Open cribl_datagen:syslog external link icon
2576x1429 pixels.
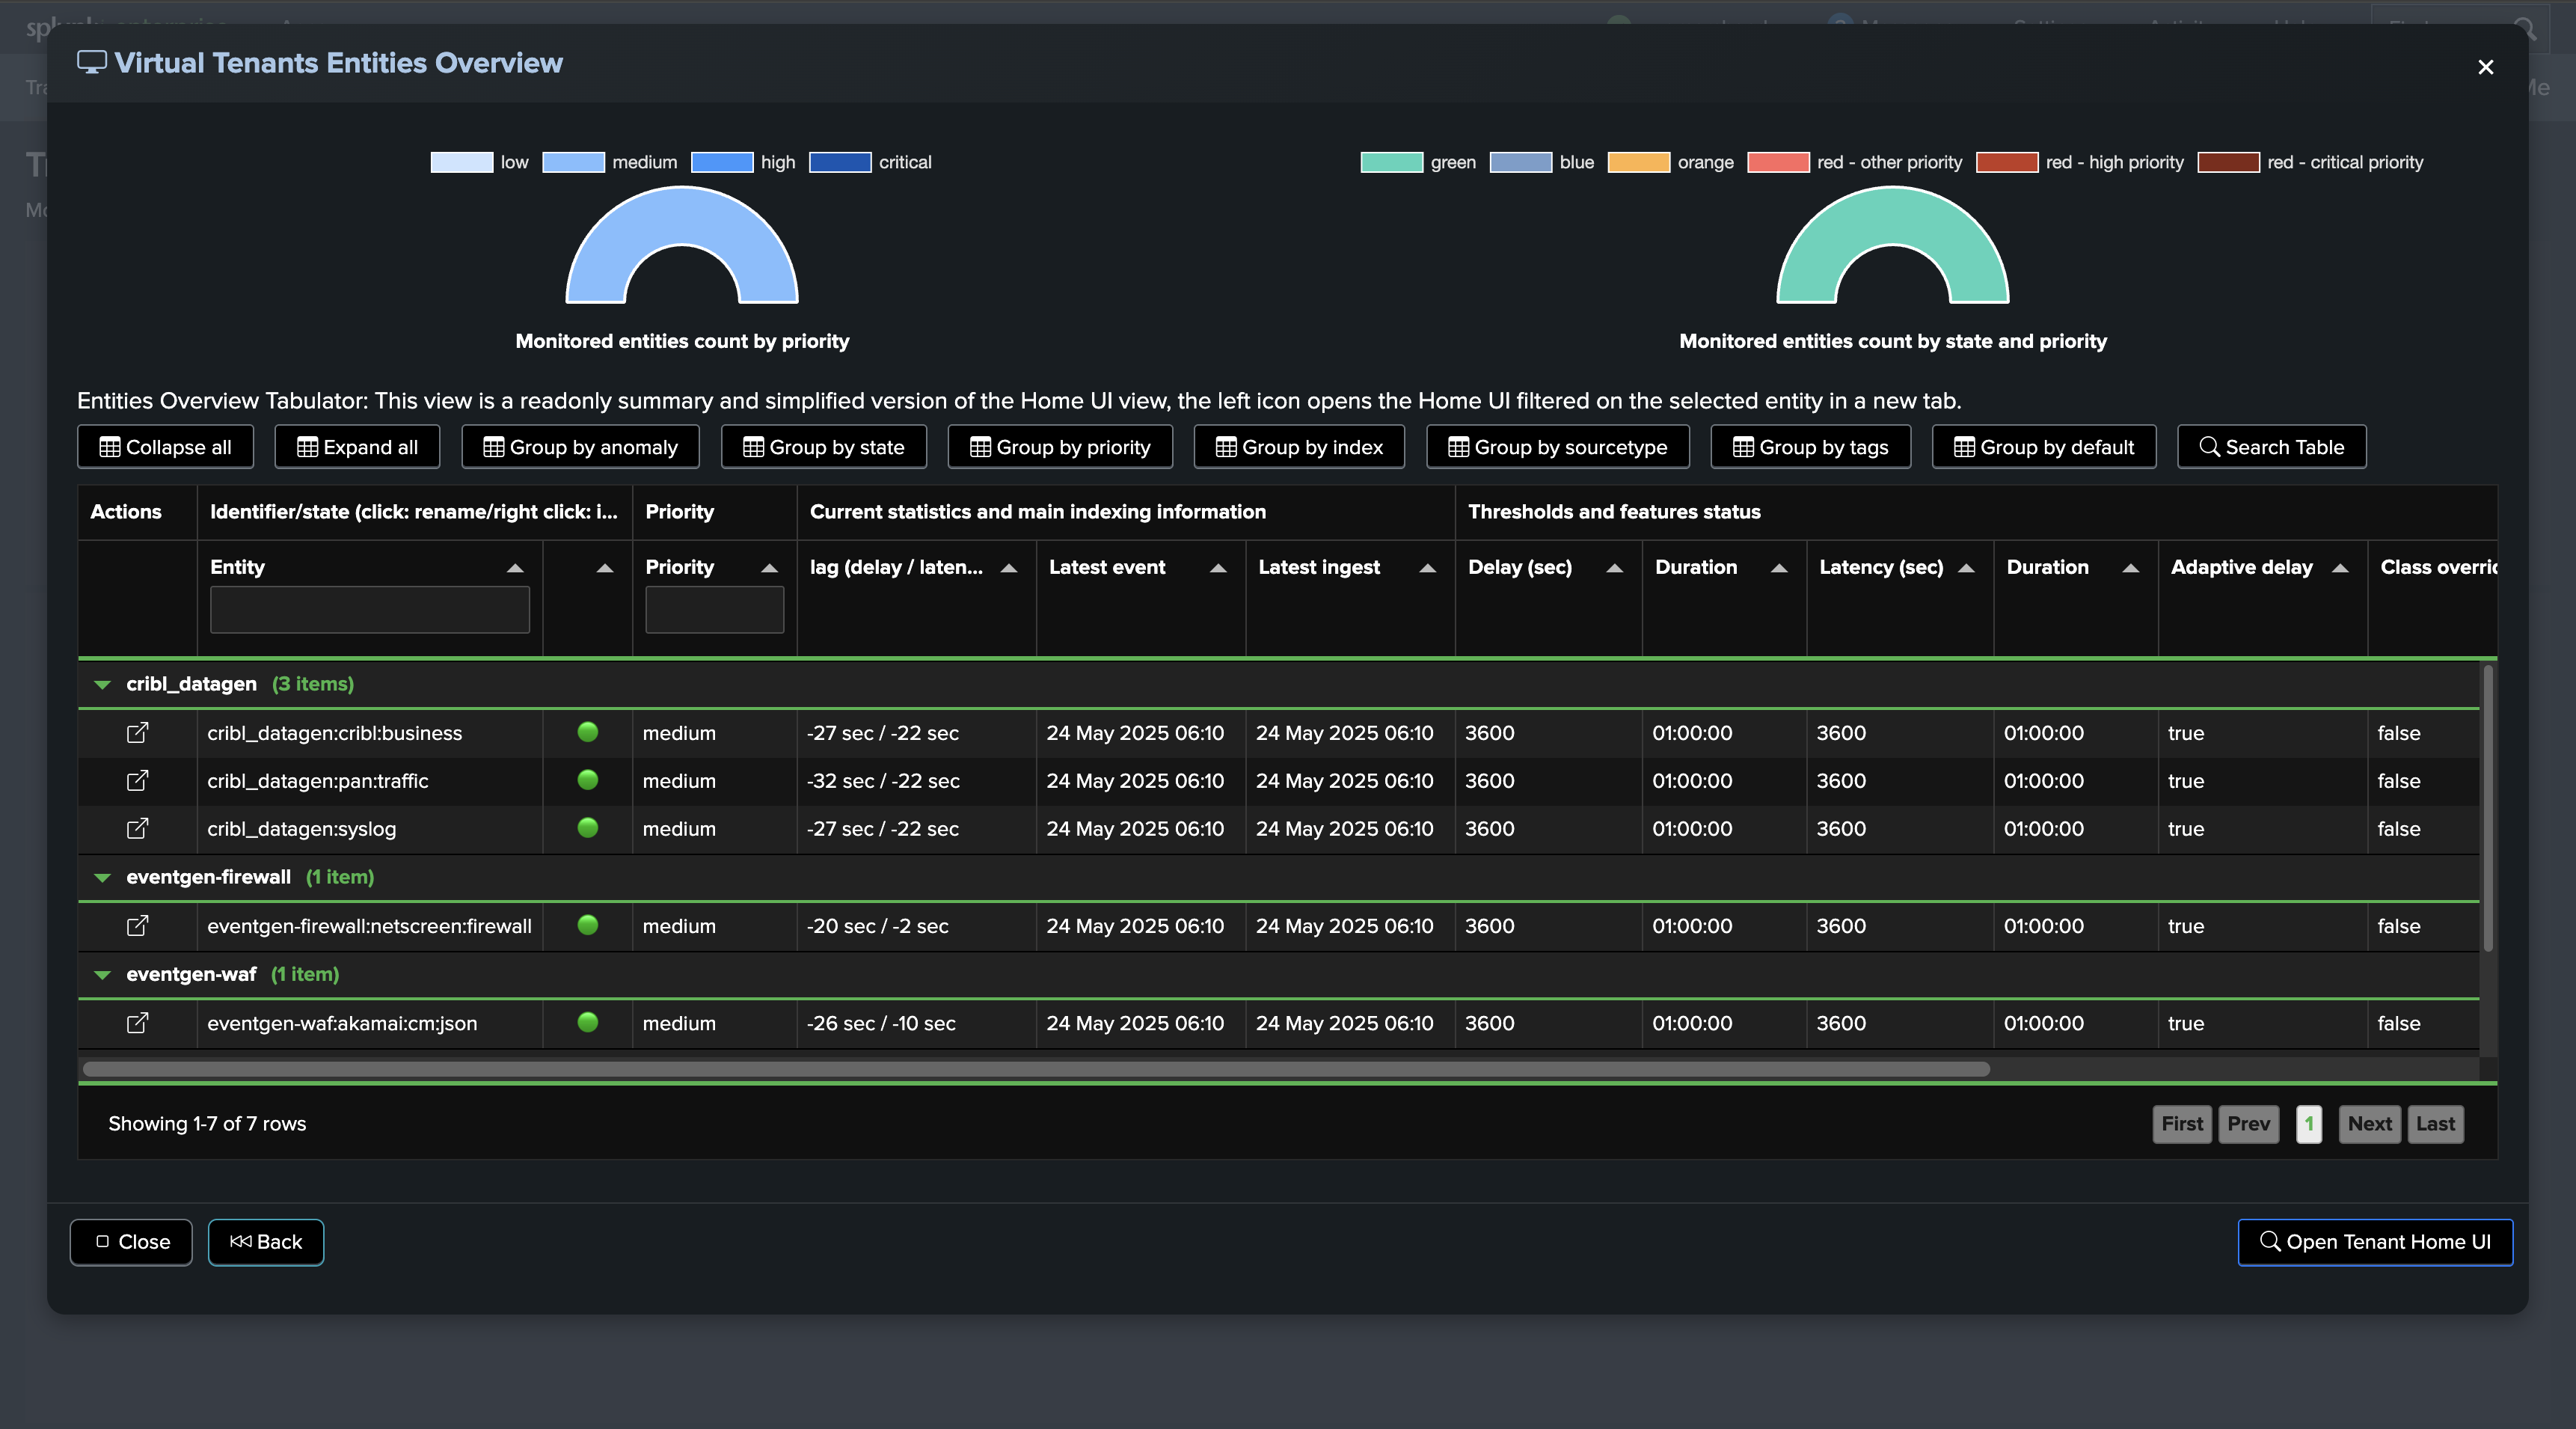click(x=137, y=829)
